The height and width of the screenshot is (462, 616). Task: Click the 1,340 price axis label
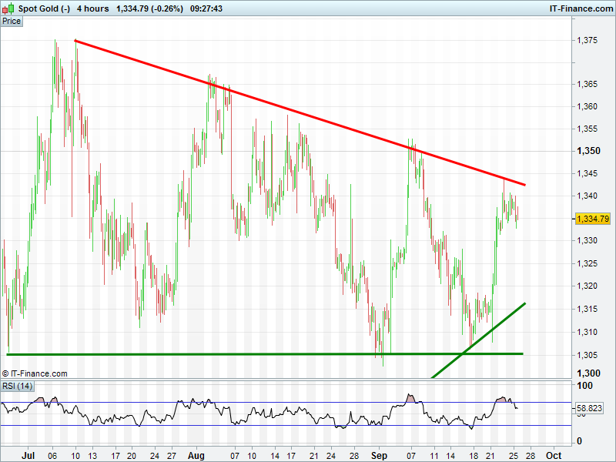587,196
